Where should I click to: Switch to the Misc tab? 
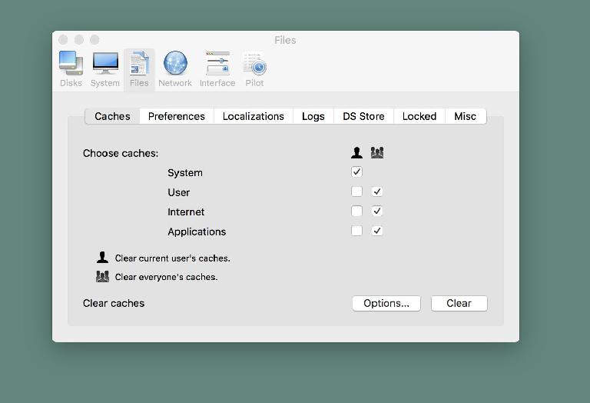point(465,116)
